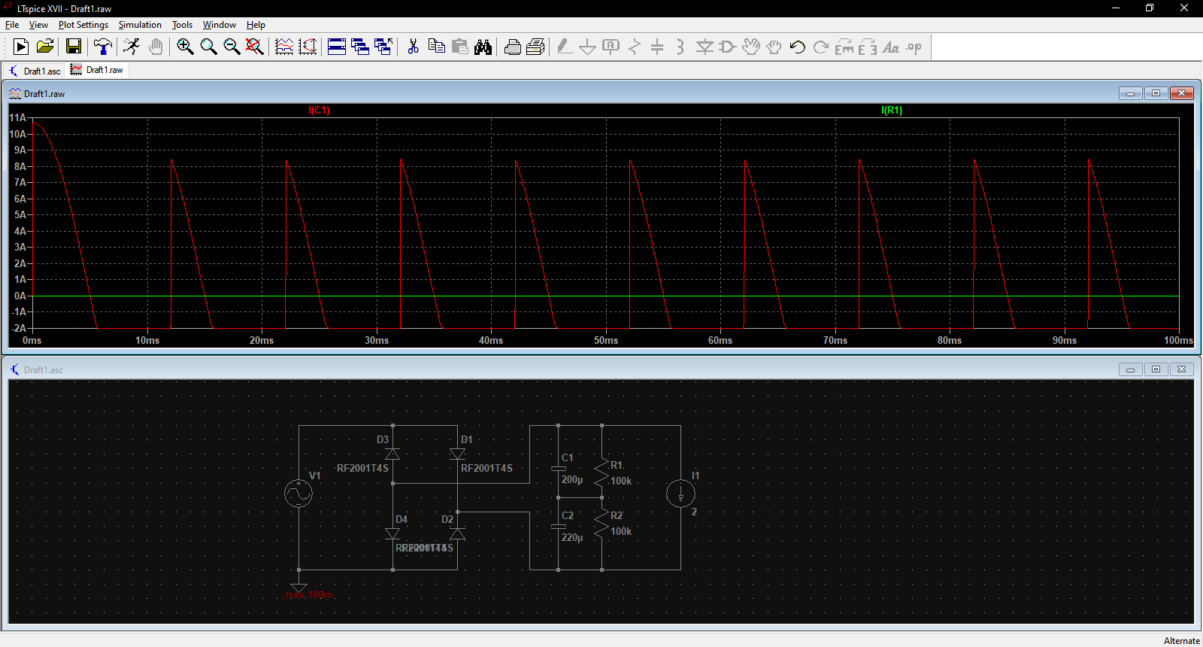This screenshot has height=647, width=1203.
Task: Click the Zoom Out magnifier icon
Action: click(x=232, y=47)
